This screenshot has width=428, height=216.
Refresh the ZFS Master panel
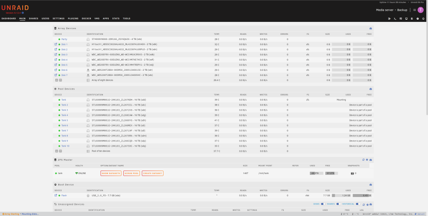pos(363,160)
